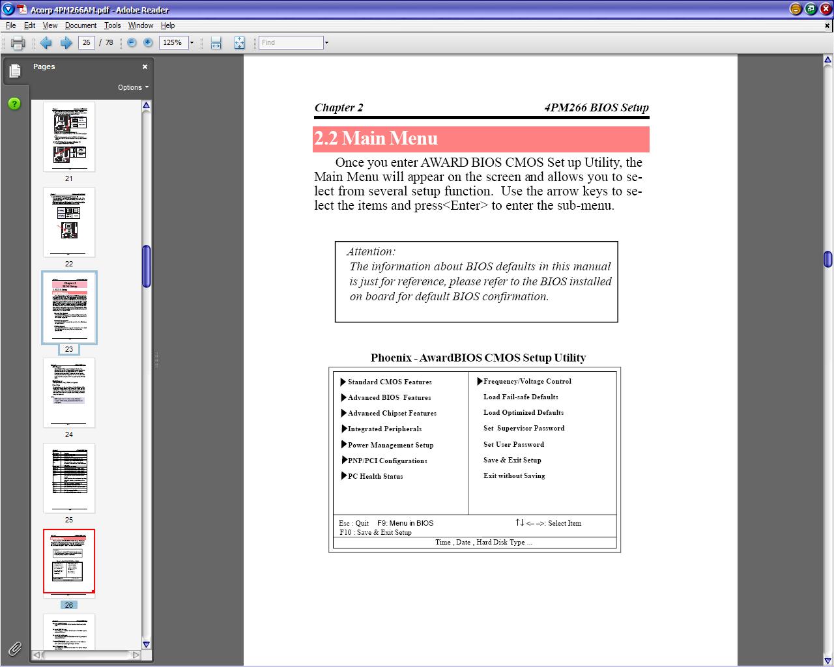The height and width of the screenshot is (667, 834).
Task: Open the Window menu
Action: coord(141,25)
